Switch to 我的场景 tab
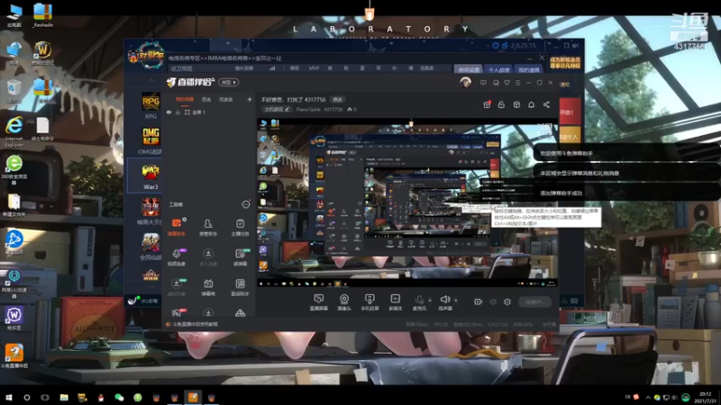 click(185, 99)
